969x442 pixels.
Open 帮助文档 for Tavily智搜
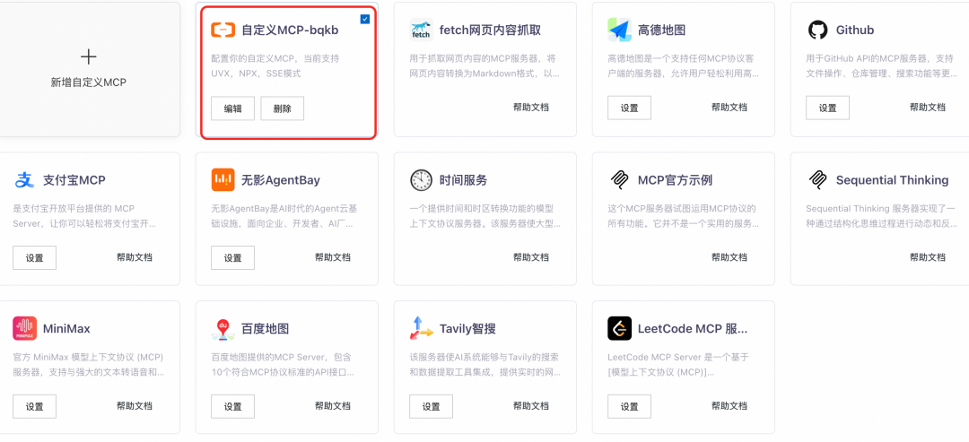coord(531,405)
